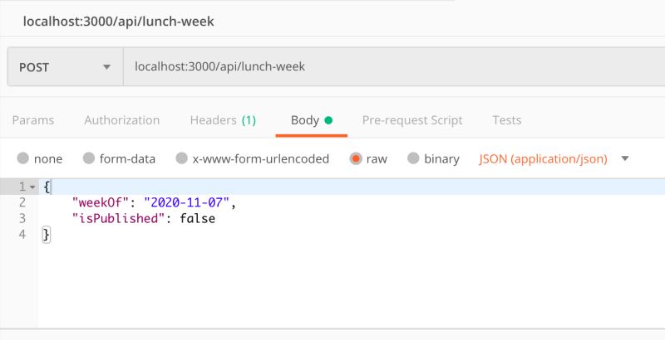This screenshot has width=665, height=340.
Task: Click the request title localhost:3000/api/lunch-week
Action: 119,21
